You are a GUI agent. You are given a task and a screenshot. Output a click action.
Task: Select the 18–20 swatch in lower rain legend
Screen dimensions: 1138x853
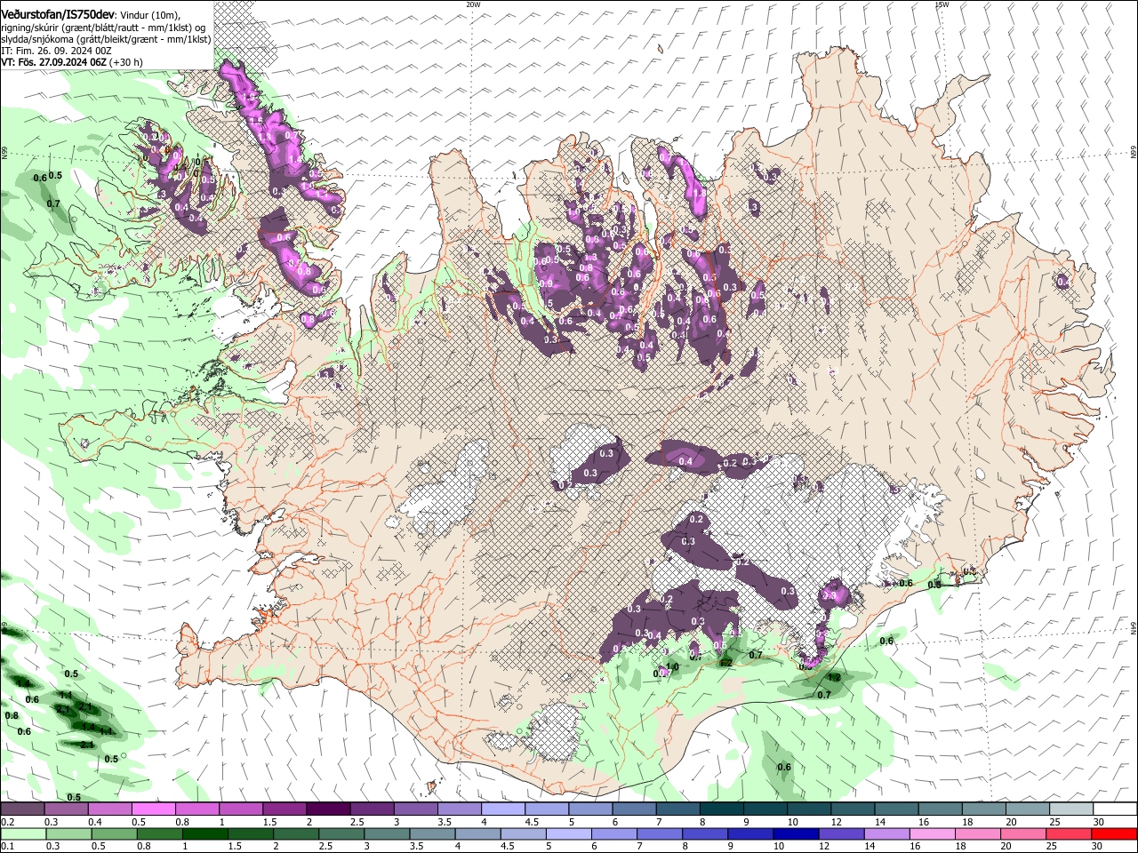pos(976,833)
